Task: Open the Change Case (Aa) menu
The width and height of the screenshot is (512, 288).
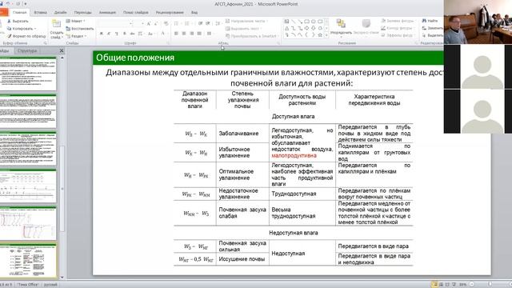Action: point(150,34)
